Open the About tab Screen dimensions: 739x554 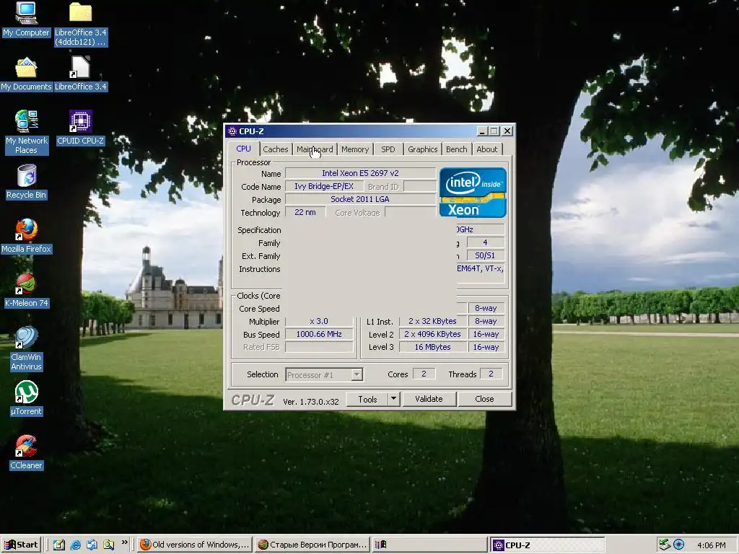(487, 149)
